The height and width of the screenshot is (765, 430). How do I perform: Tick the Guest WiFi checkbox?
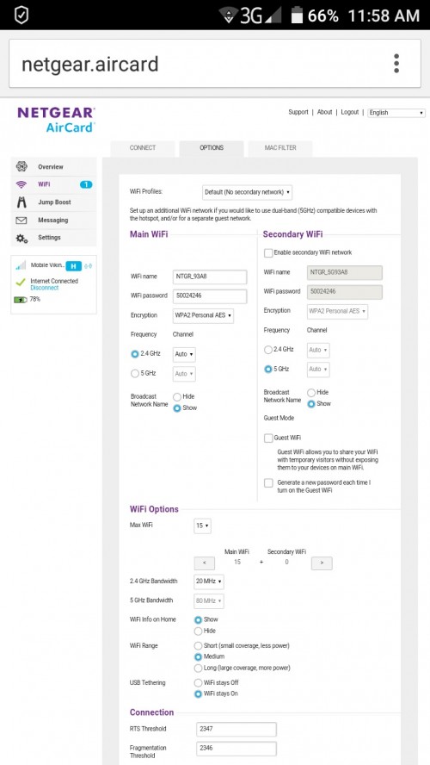click(x=268, y=438)
